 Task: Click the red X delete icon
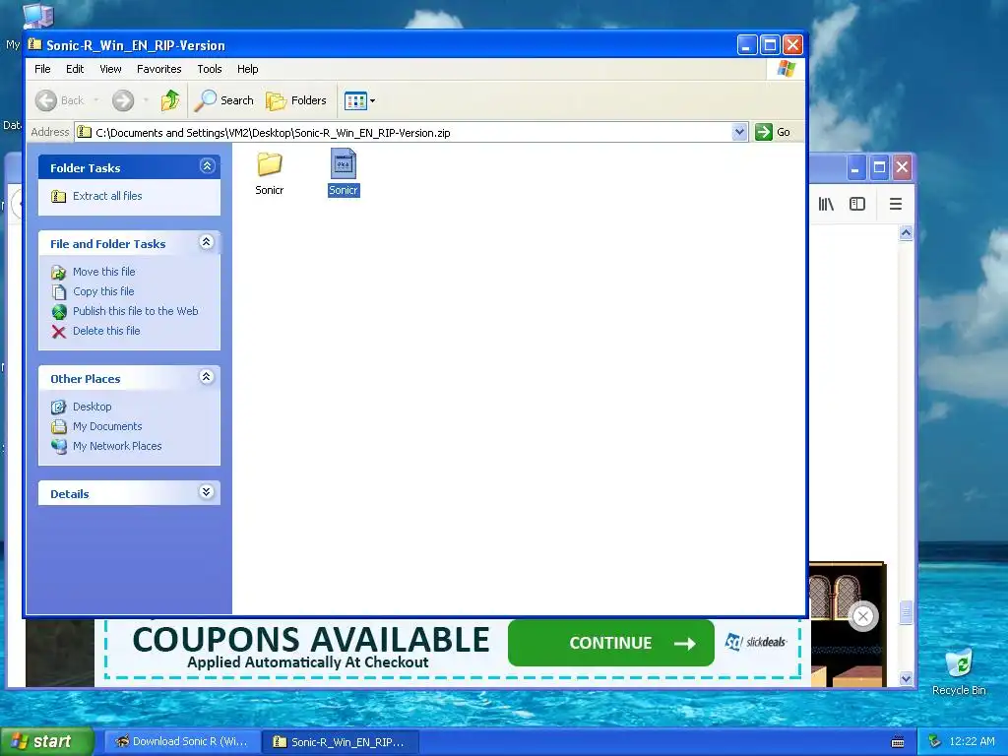tap(58, 332)
